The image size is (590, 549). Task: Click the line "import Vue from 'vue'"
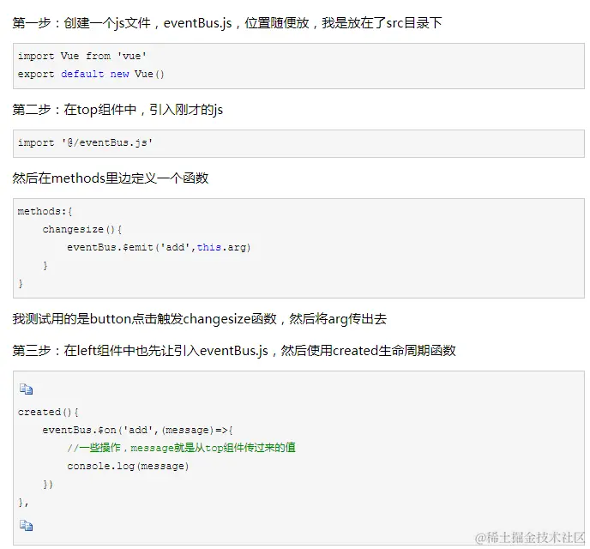click(x=82, y=56)
